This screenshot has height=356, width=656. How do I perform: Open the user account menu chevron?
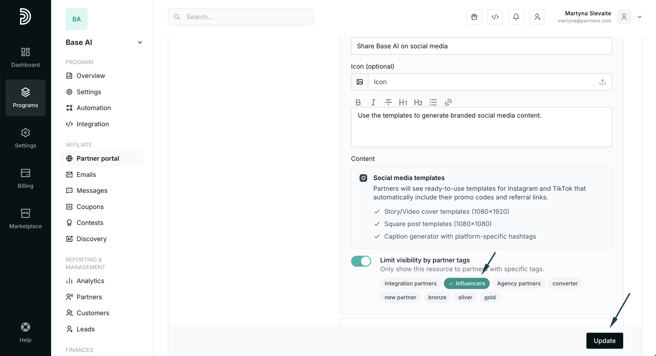[x=639, y=17]
